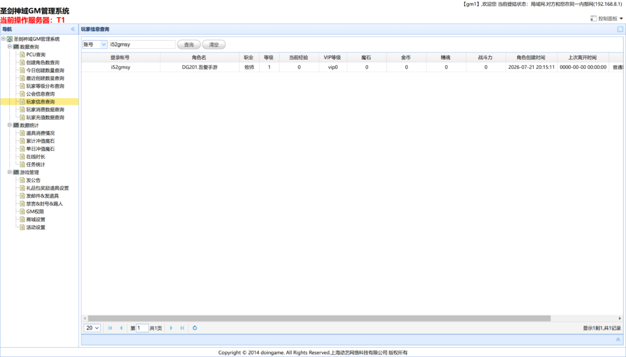Image resolution: width=626 pixels, height=357 pixels.
Task: Collapse the navigation panel with double-chevron icon
Action: (x=73, y=29)
